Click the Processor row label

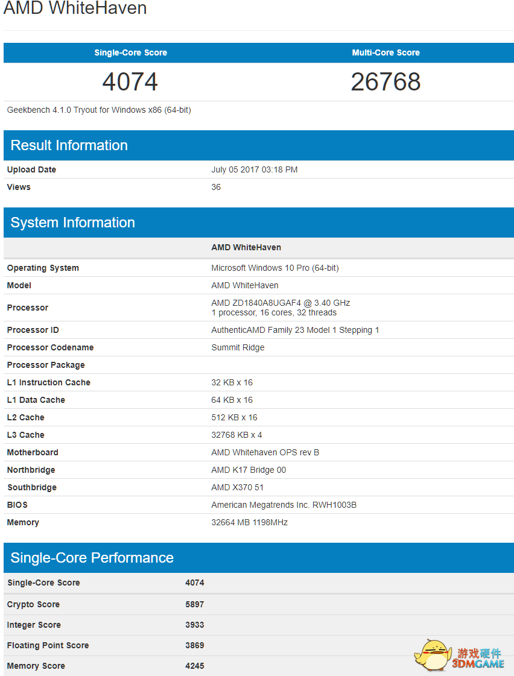[28, 308]
